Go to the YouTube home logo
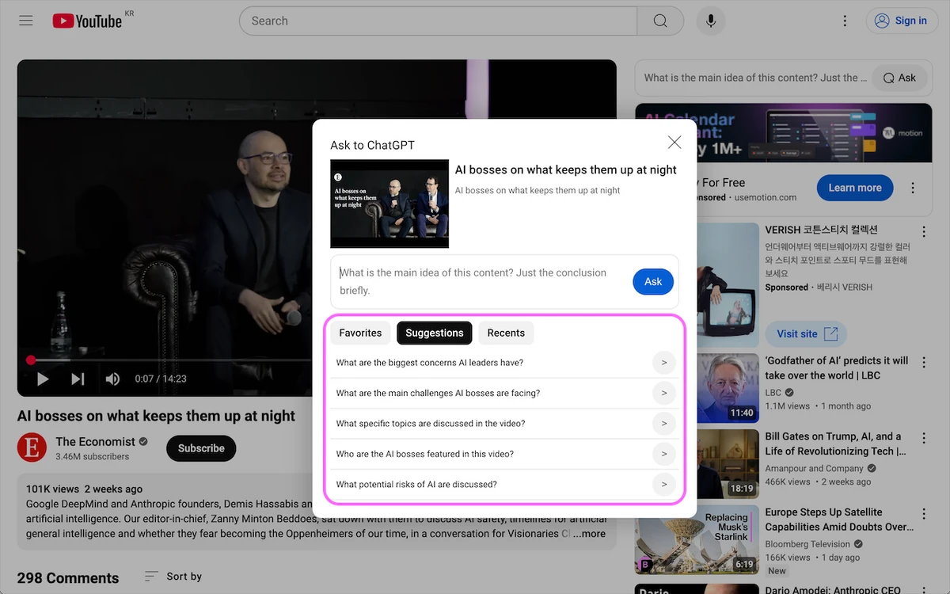 click(87, 21)
